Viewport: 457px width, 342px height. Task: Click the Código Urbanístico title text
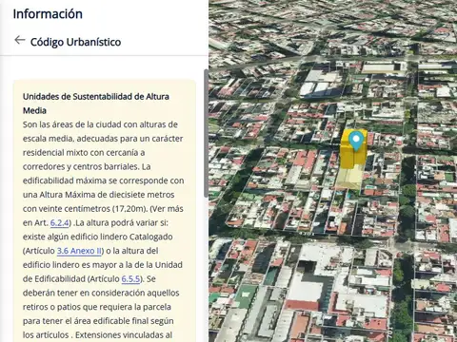click(x=75, y=42)
